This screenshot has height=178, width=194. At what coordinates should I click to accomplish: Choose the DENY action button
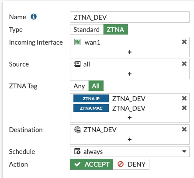point(131,164)
